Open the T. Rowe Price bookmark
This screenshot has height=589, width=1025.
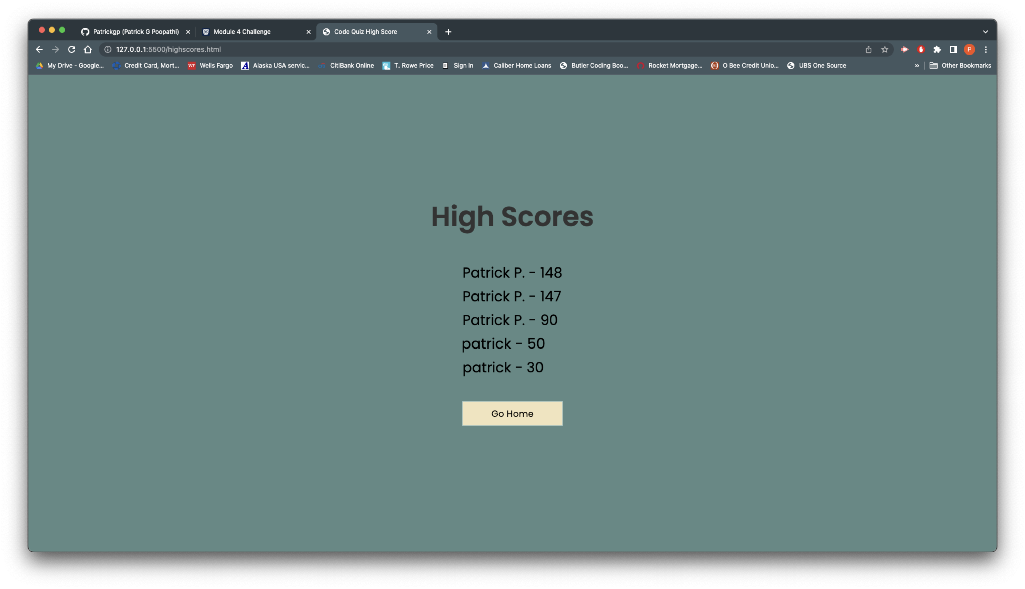click(x=408, y=66)
